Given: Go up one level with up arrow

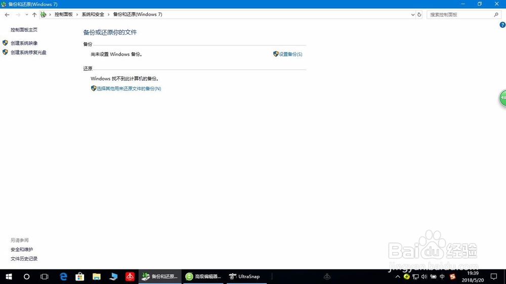Looking at the screenshot, I should point(34,15).
